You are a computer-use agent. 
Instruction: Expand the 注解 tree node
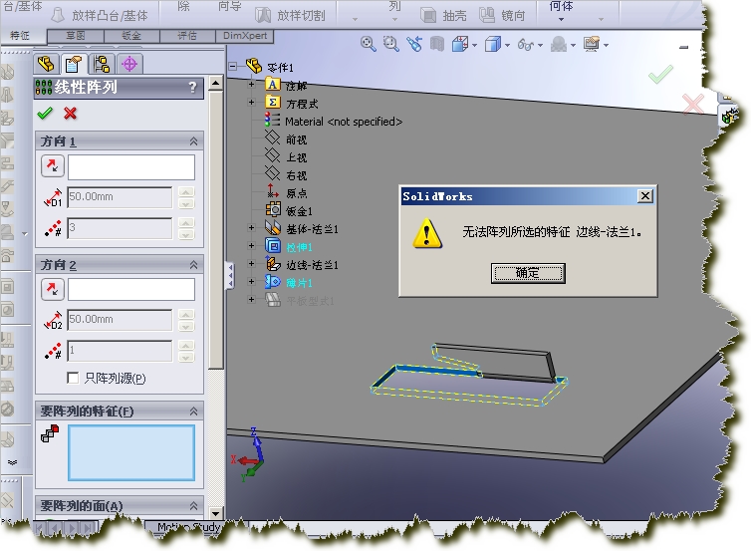click(251, 85)
